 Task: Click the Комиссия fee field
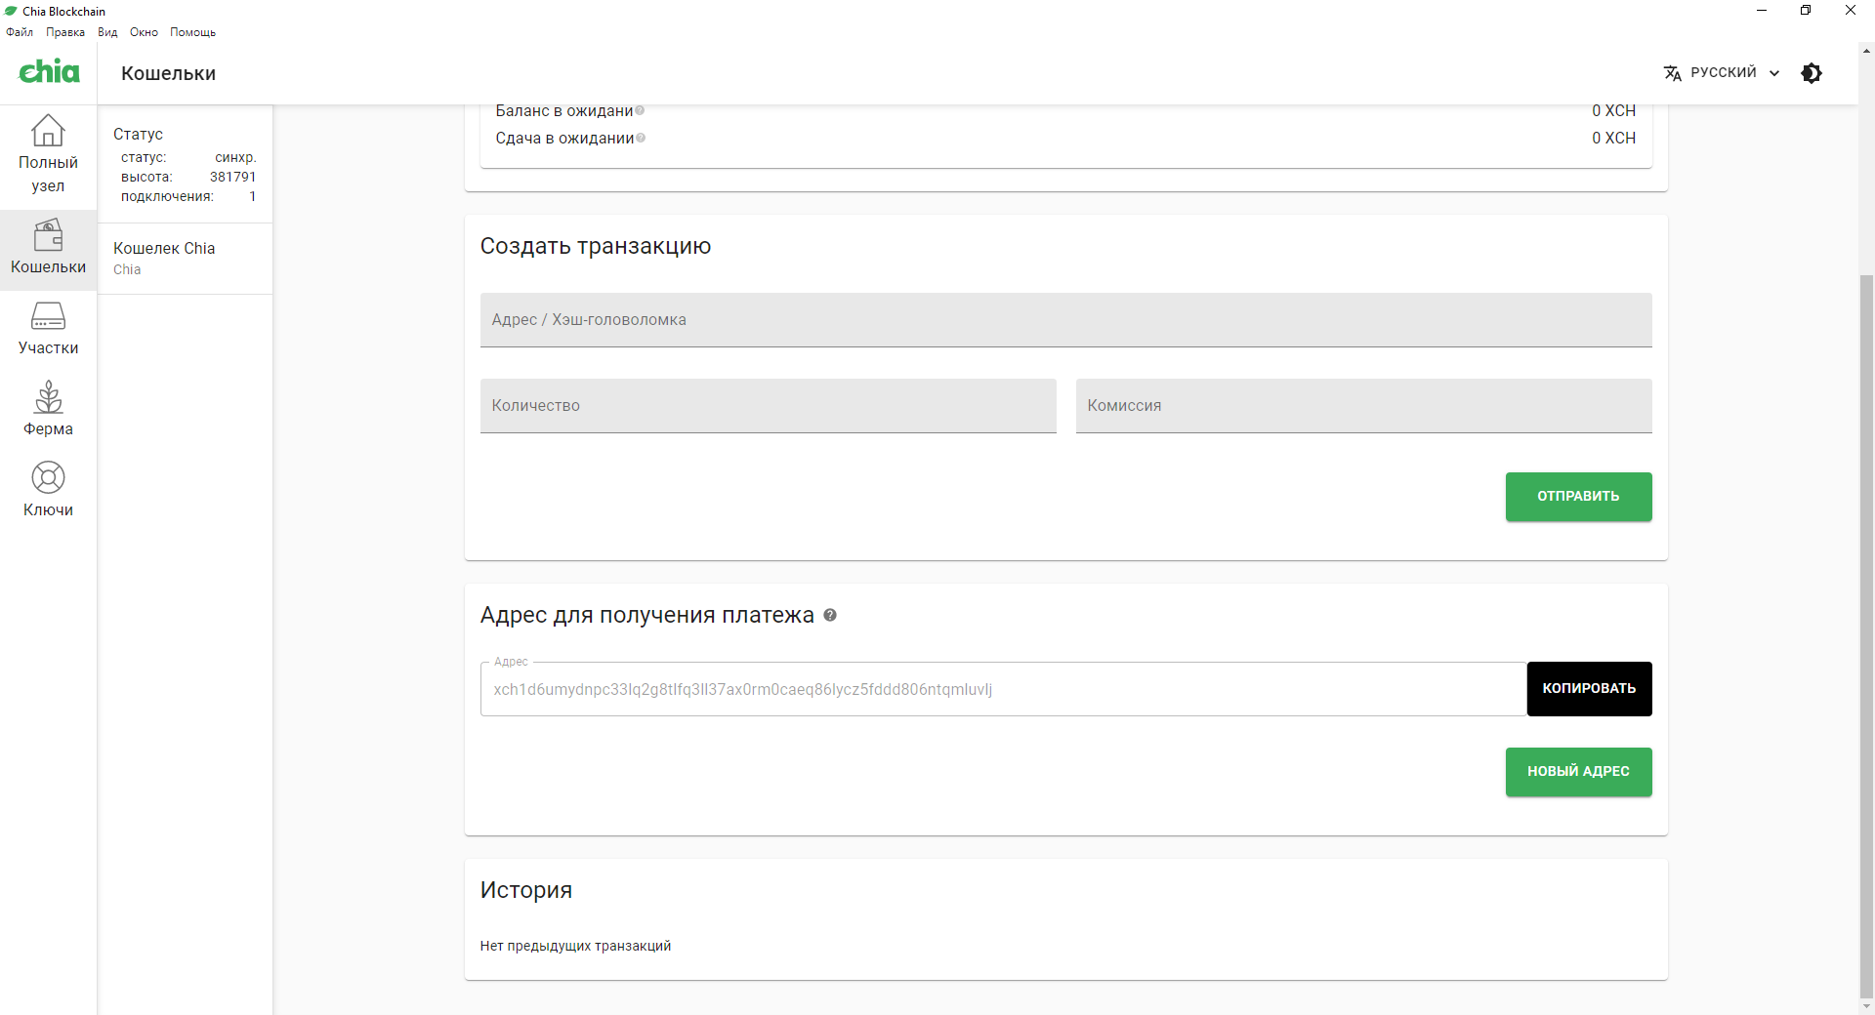click(1363, 406)
